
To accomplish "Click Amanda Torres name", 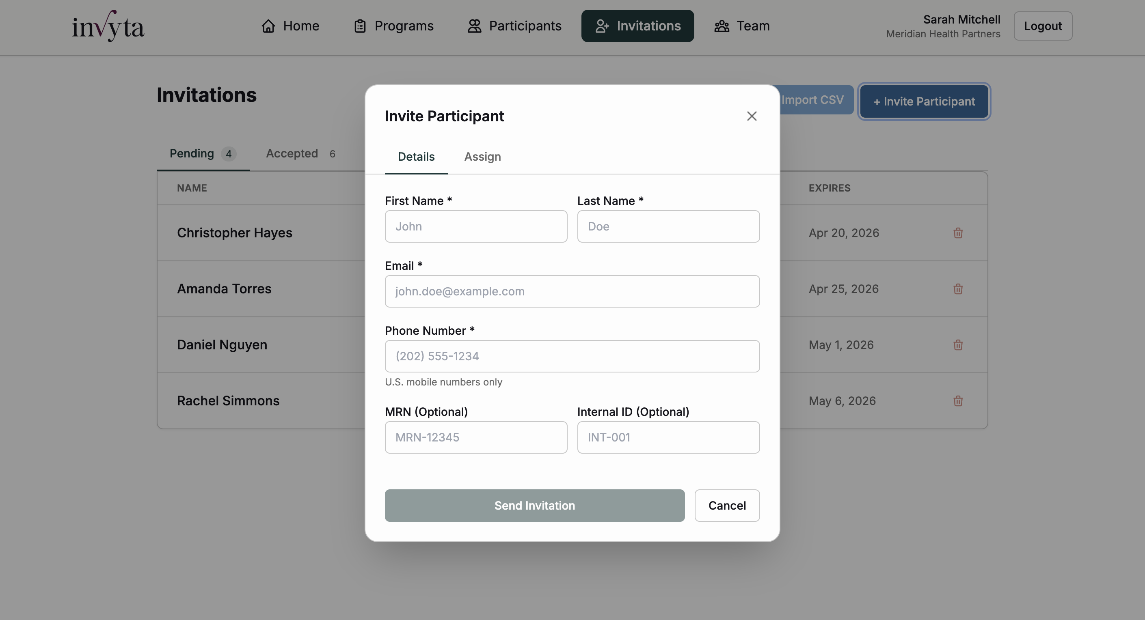I will coord(224,288).
